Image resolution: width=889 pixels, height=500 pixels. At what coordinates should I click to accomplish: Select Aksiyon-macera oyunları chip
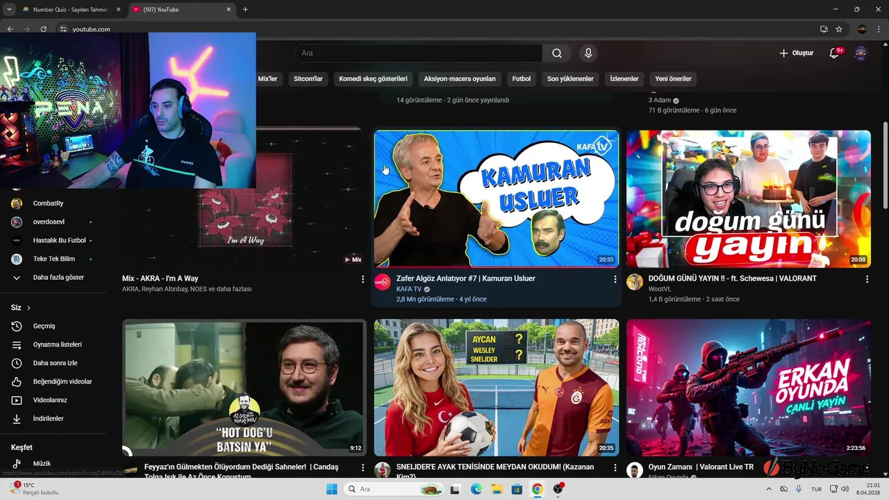(460, 78)
